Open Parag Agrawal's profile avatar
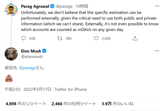The height and width of the screenshot is (111, 164). [11, 10]
